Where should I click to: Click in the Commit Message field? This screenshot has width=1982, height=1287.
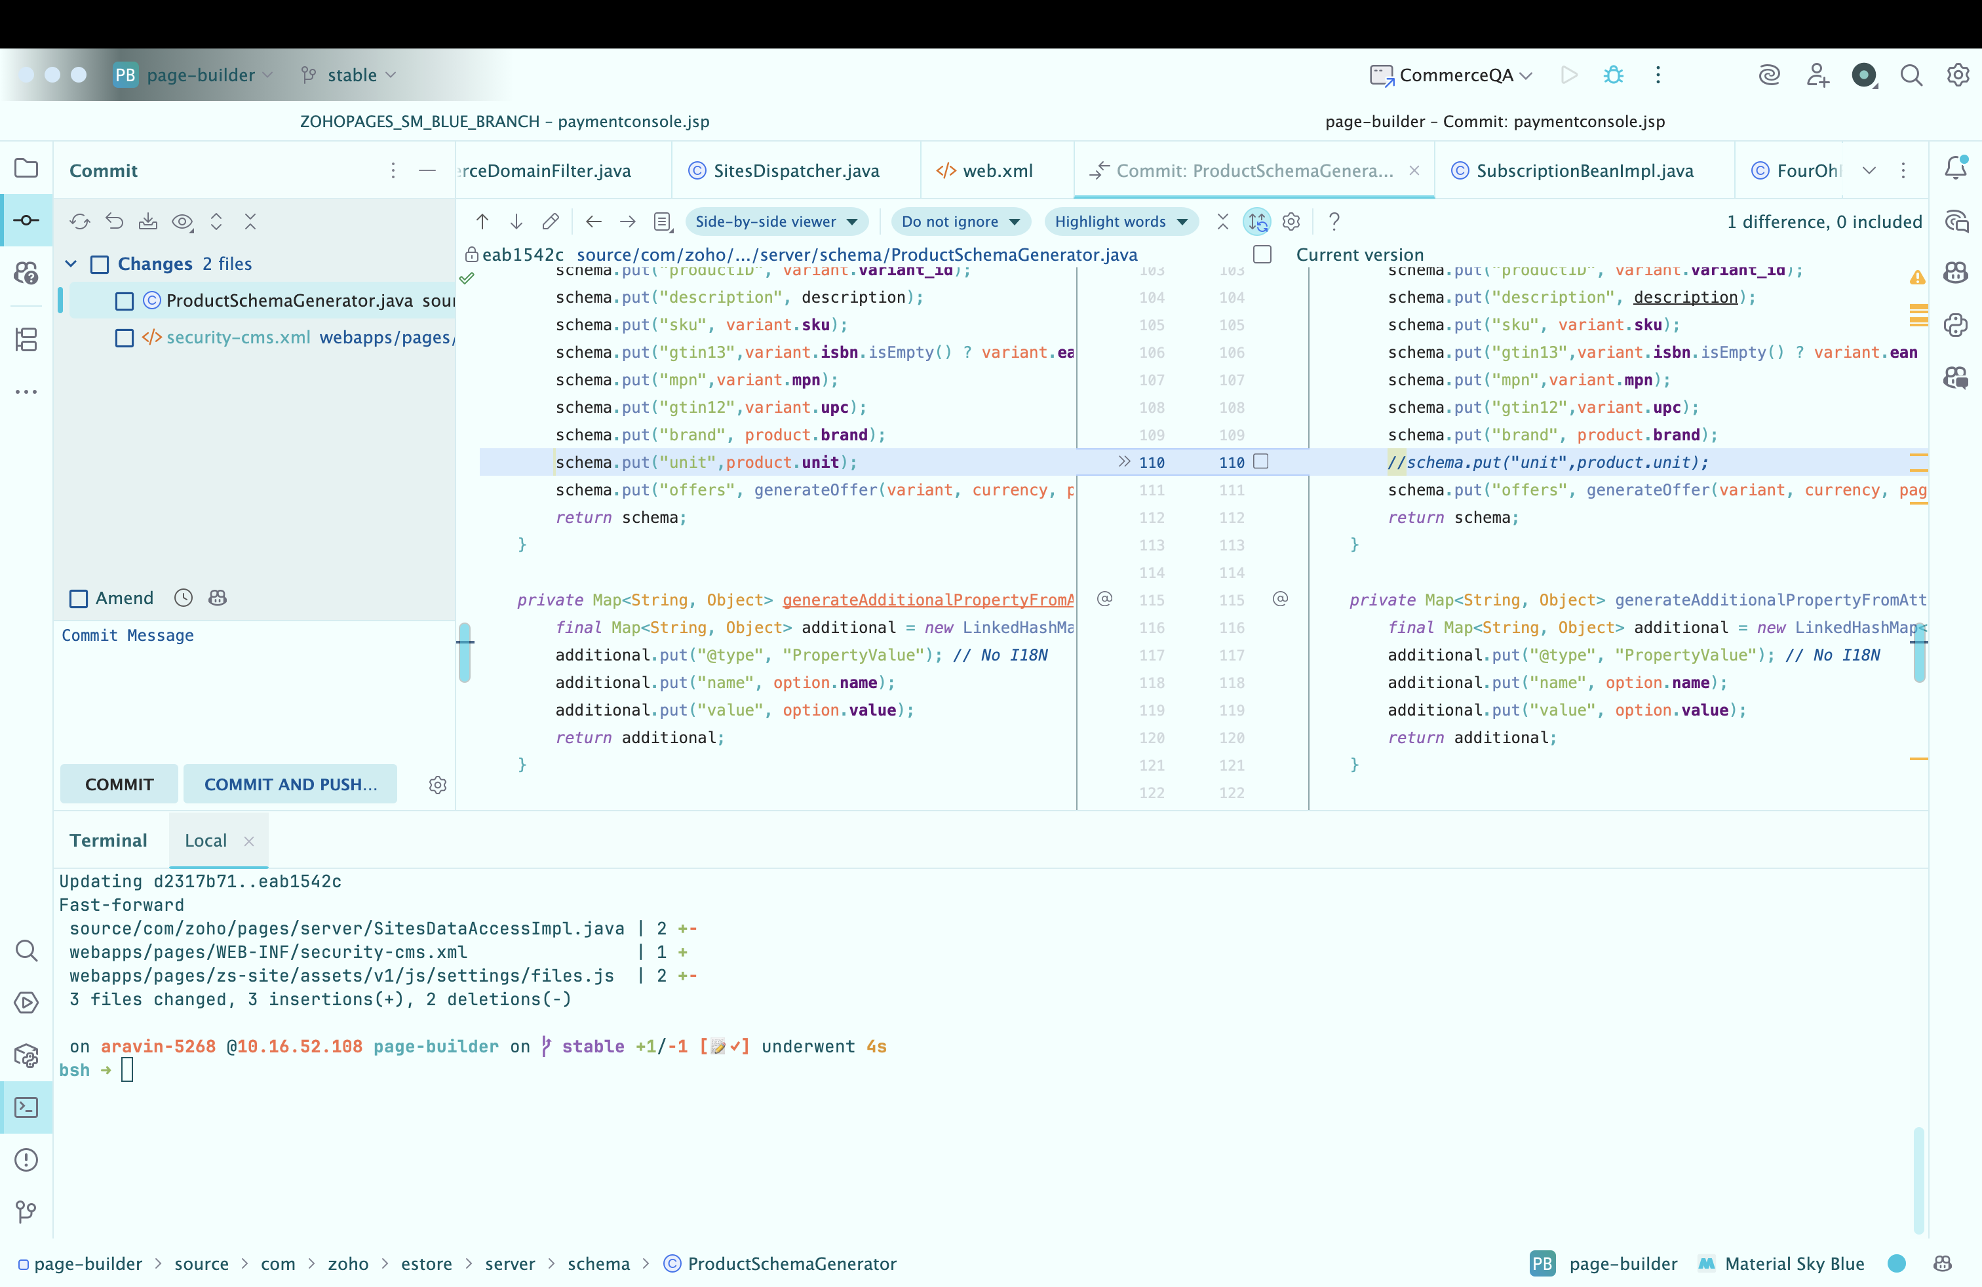(250, 683)
